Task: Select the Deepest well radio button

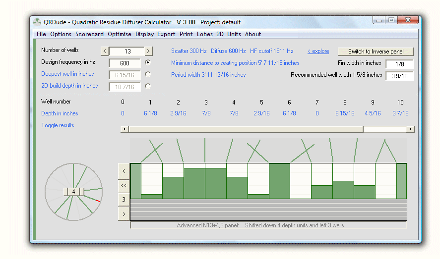Action: point(148,74)
